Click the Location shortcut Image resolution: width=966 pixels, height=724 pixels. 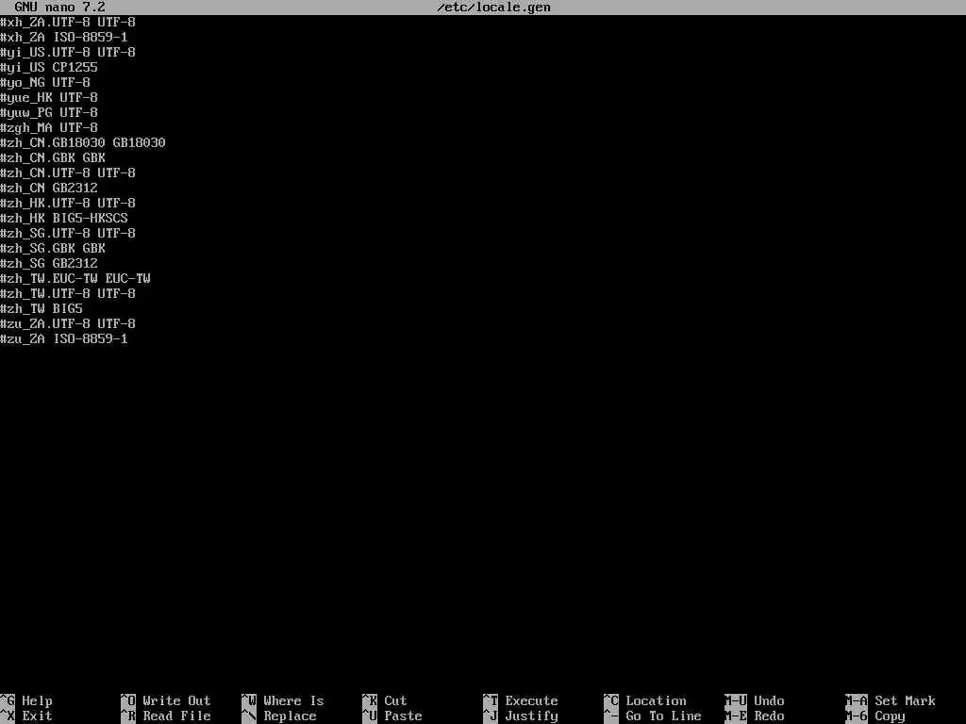645,700
